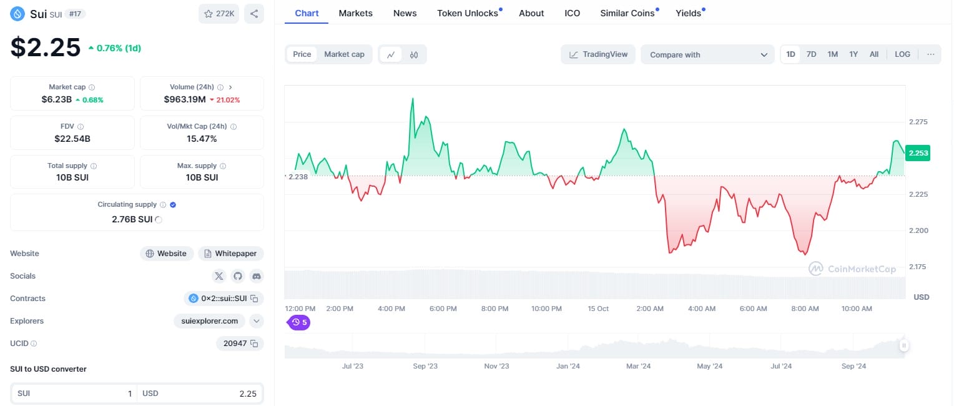Open the chart more options menu
This screenshot has height=406, width=954.
coord(930,54)
